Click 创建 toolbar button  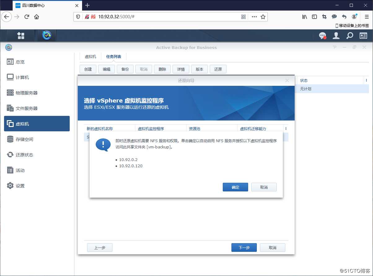(88, 69)
